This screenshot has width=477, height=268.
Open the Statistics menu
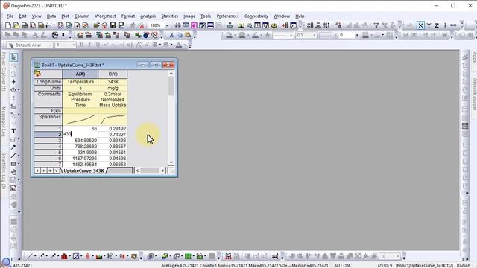pos(169,16)
